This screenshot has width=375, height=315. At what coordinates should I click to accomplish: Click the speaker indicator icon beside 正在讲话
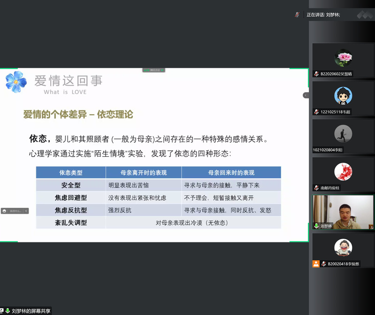(x=297, y=15)
